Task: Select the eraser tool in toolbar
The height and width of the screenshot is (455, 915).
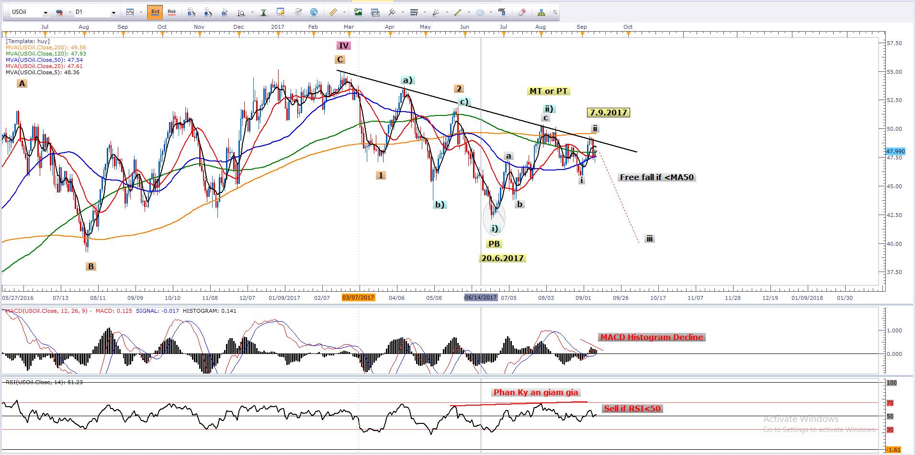Action: 522,12
